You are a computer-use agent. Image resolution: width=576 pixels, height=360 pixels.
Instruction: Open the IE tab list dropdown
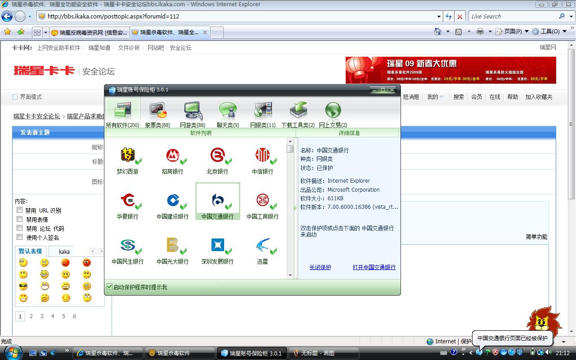tap(45, 32)
